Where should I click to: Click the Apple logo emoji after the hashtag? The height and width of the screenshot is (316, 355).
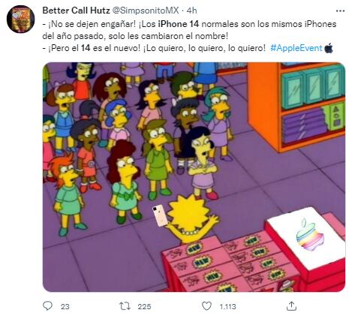click(x=329, y=48)
